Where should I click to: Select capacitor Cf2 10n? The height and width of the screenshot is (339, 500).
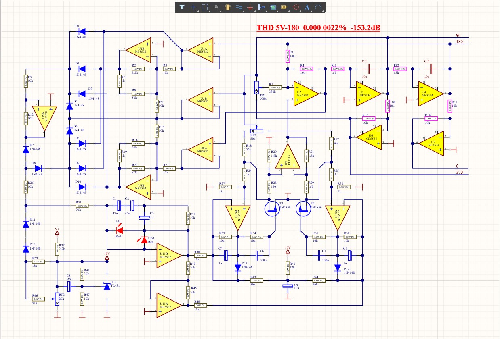click(x=431, y=69)
